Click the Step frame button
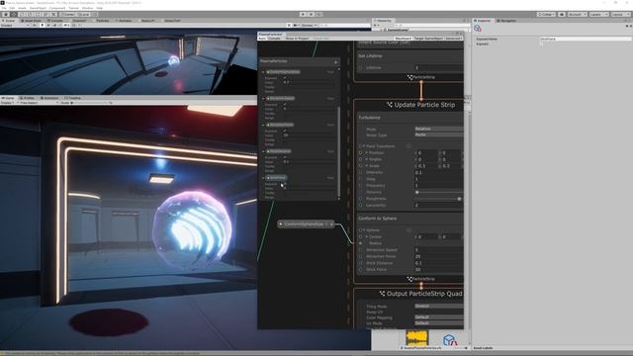 pyautogui.click(x=318, y=14)
